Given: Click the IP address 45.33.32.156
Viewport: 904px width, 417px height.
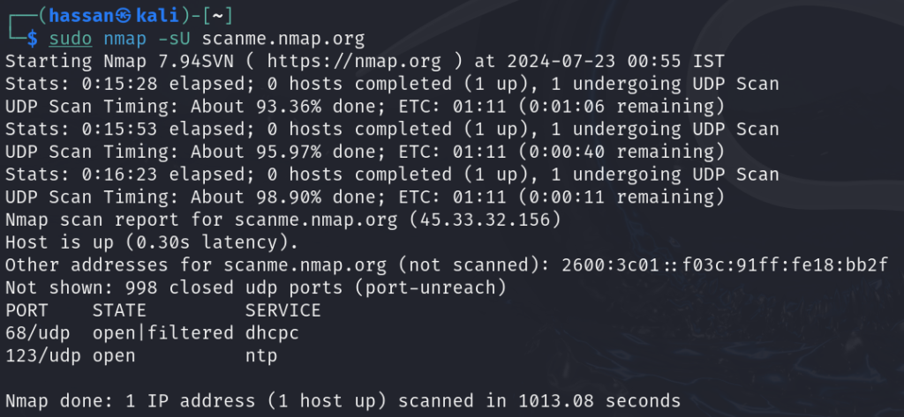Looking at the screenshot, I should click(x=485, y=220).
